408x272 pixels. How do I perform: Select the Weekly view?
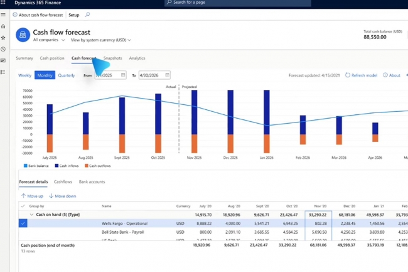(x=24, y=75)
